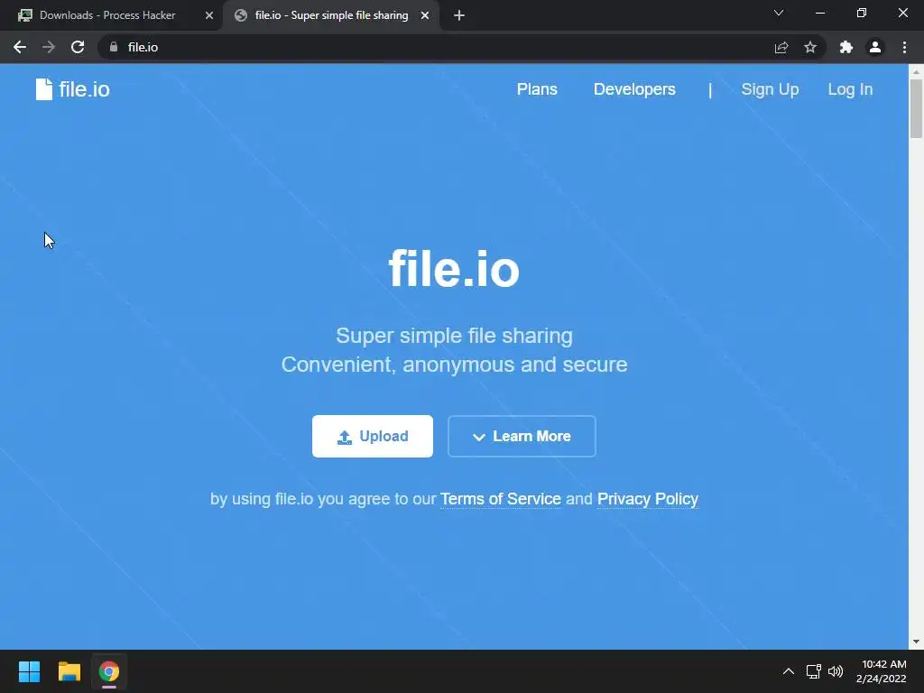Open the volume speaker tray icon
924x693 pixels.
836,671
